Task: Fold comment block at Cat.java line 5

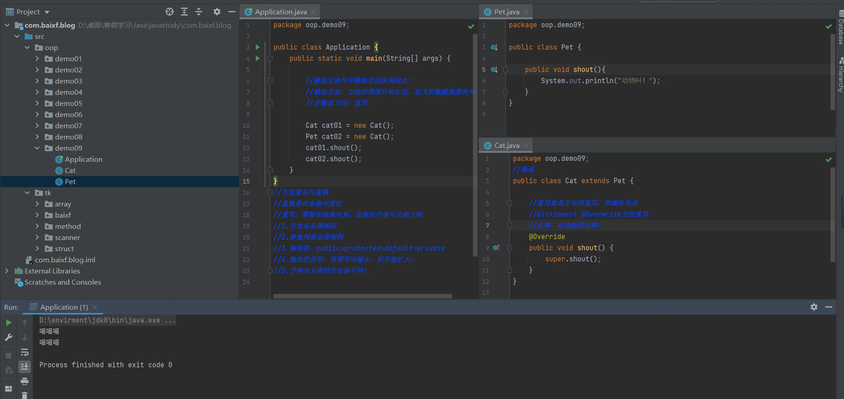Action: coord(509,203)
